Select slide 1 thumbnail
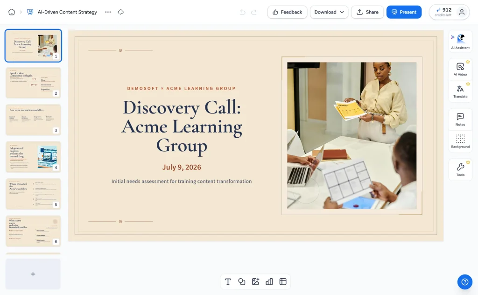 click(33, 46)
